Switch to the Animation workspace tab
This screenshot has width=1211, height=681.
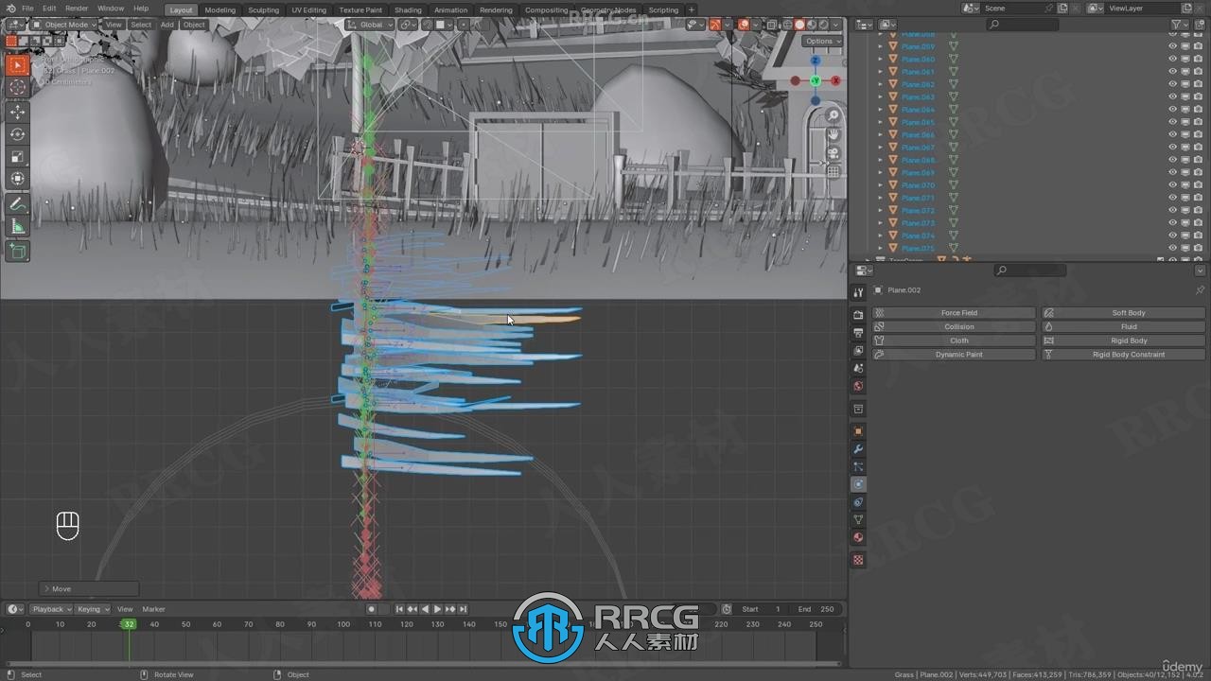coord(450,9)
